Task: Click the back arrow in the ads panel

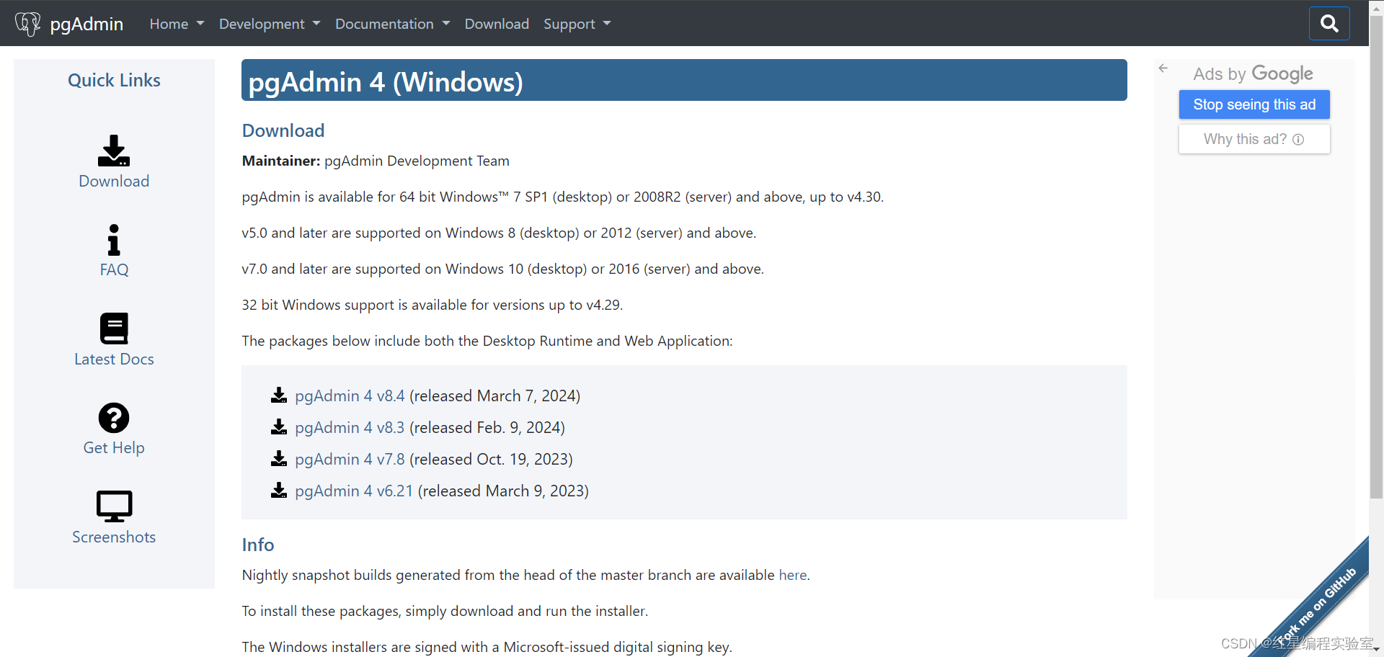Action: (x=1163, y=68)
